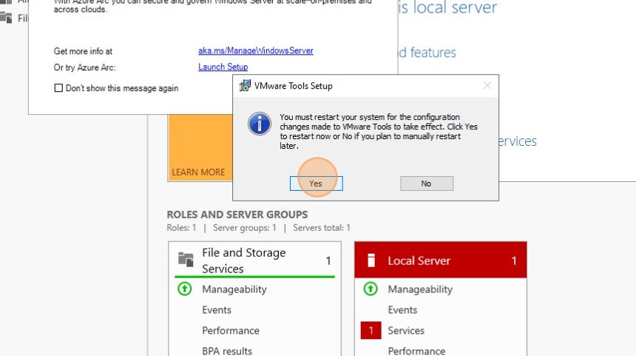This screenshot has width=636, height=356.
Task: Click the blue information icon in the dialog
Action: coord(260,124)
